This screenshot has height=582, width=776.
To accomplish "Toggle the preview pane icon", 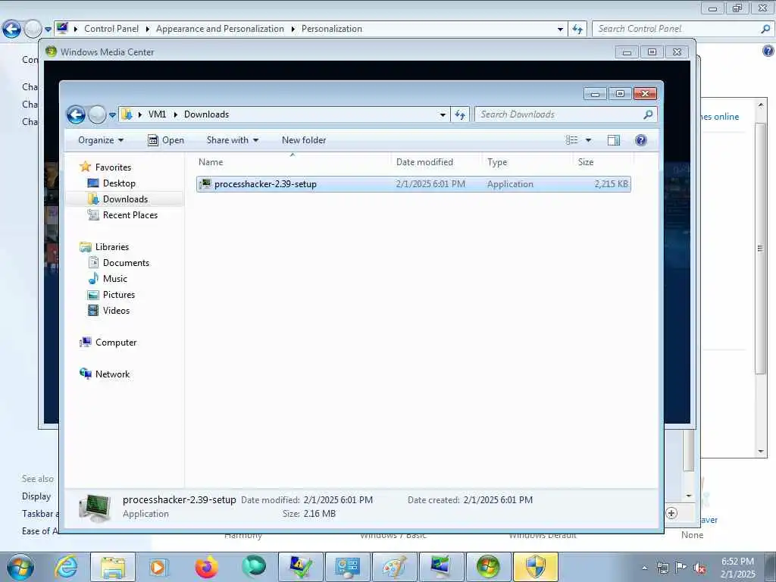I will pyautogui.click(x=614, y=140).
